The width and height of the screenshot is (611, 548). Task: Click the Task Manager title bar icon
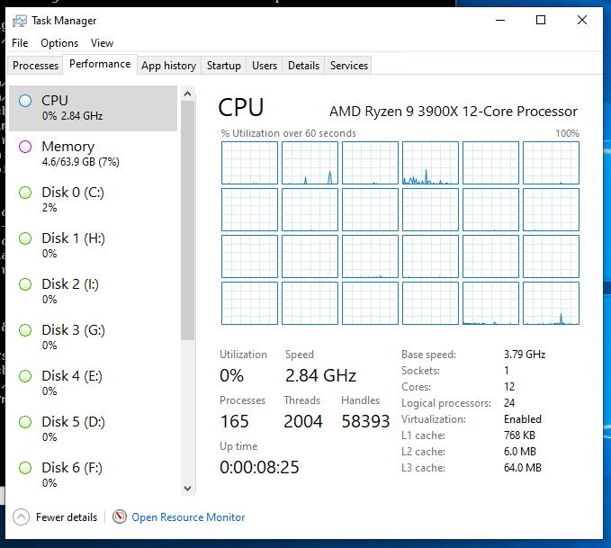[20, 21]
